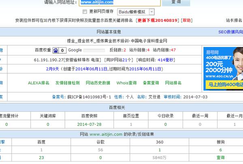Open the 备案查询 link
The image size is (243, 164).
click(x=151, y=83)
